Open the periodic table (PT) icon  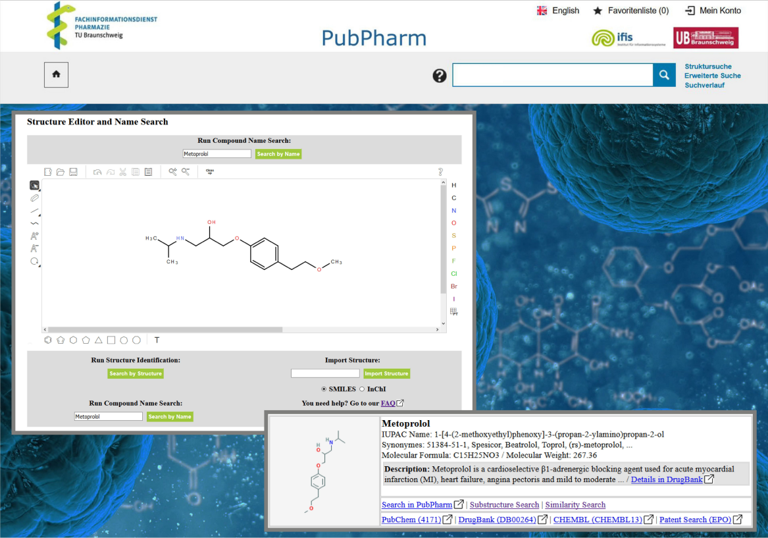pos(453,311)
